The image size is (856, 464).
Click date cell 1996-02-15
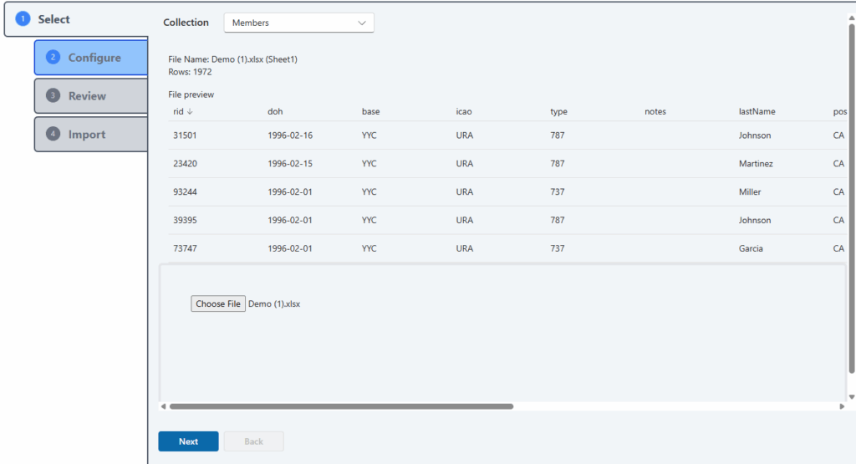click(290, 164)
